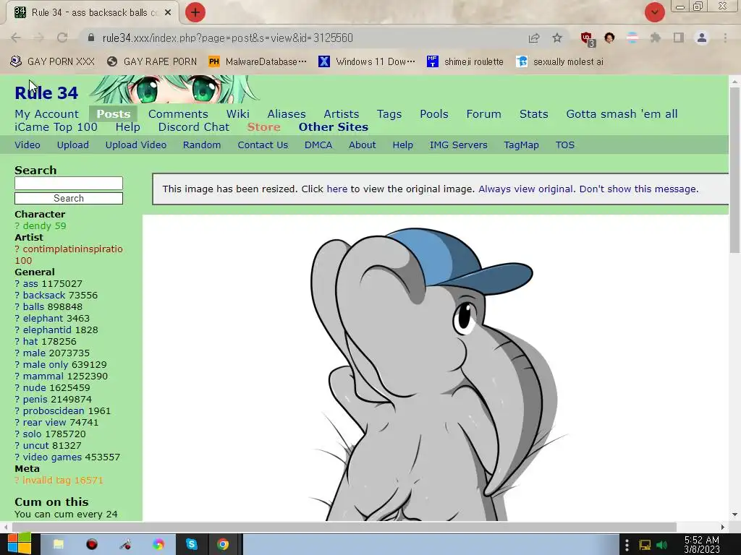741x555 pixels.
Task: Reload the current page
Action: click(x=62, y=38)
